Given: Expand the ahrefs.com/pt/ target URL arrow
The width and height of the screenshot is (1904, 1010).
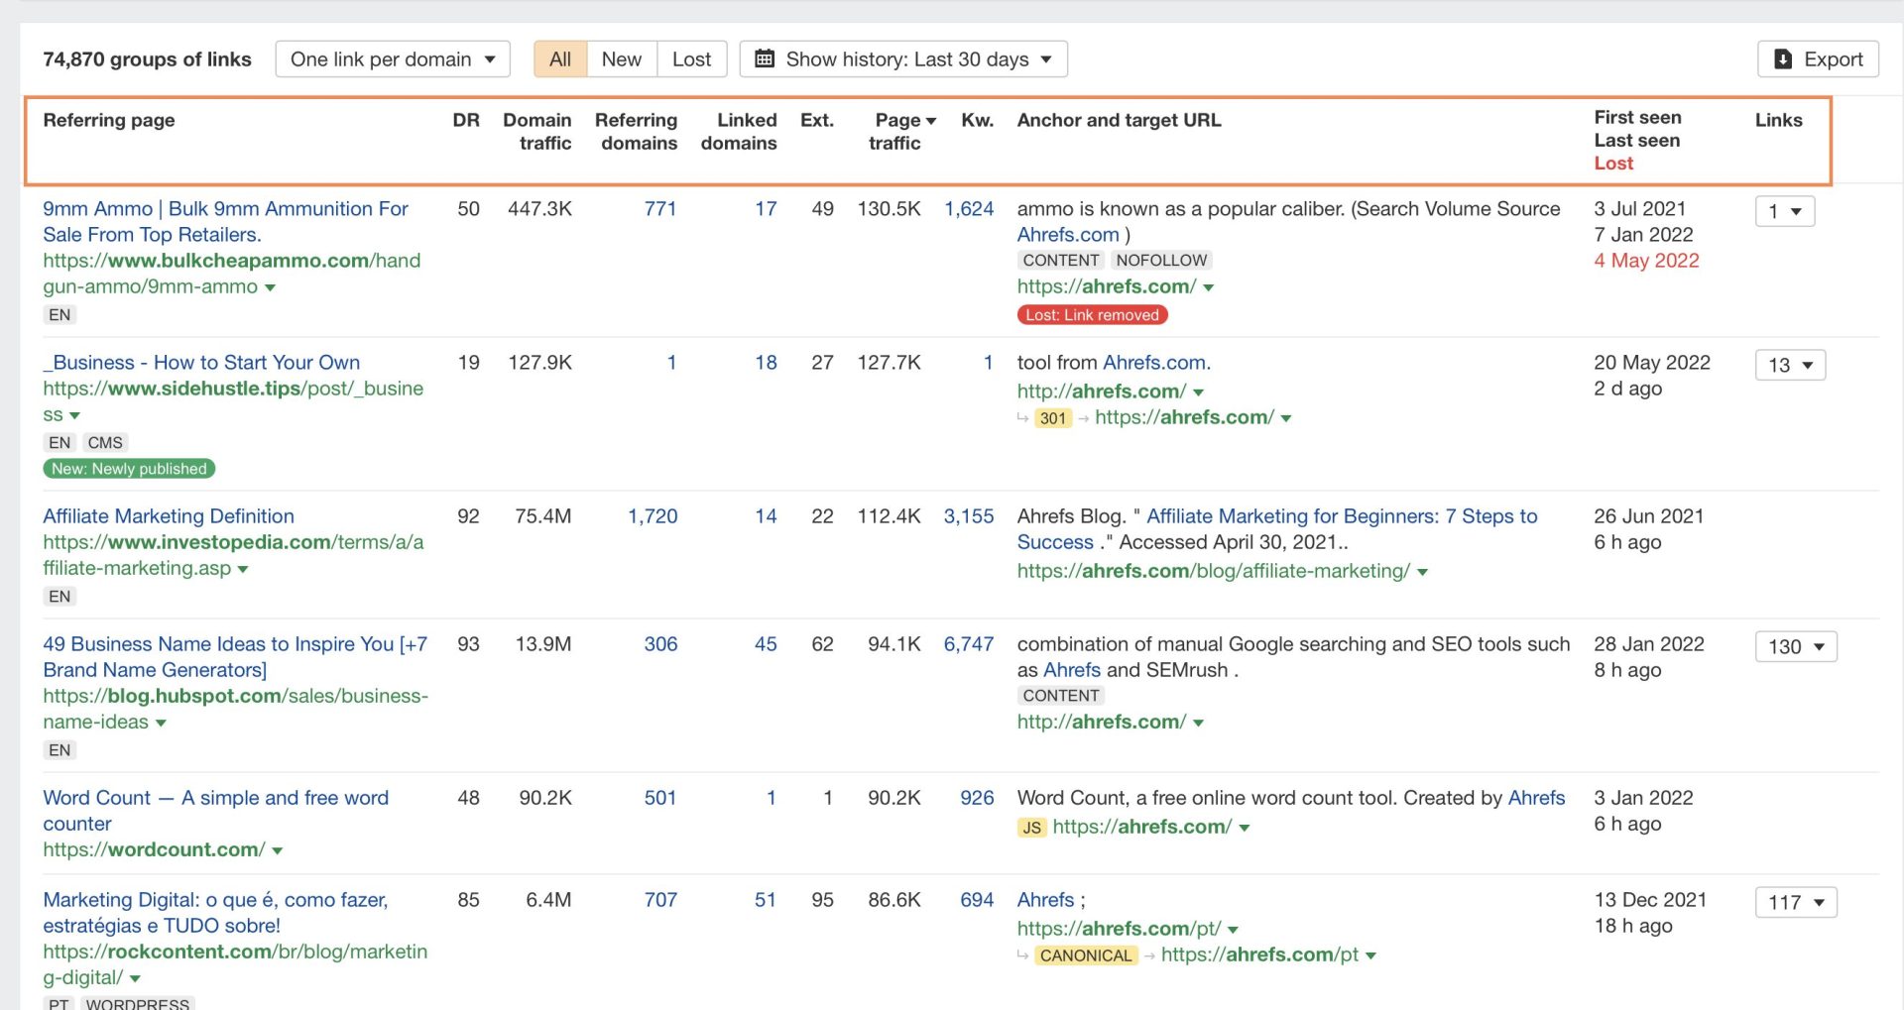Looking at the screenshot, I should (1233, 931).
